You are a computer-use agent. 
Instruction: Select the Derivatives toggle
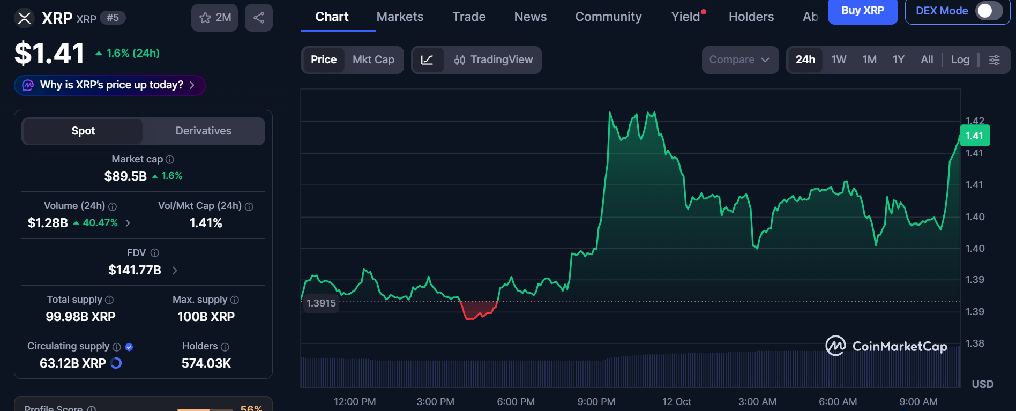[204, 131]
